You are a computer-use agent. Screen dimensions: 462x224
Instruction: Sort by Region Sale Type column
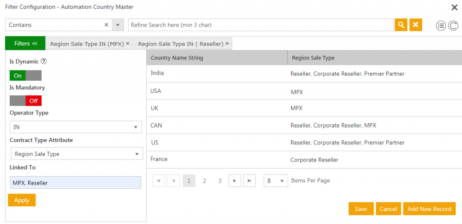(x=374, y=58)
